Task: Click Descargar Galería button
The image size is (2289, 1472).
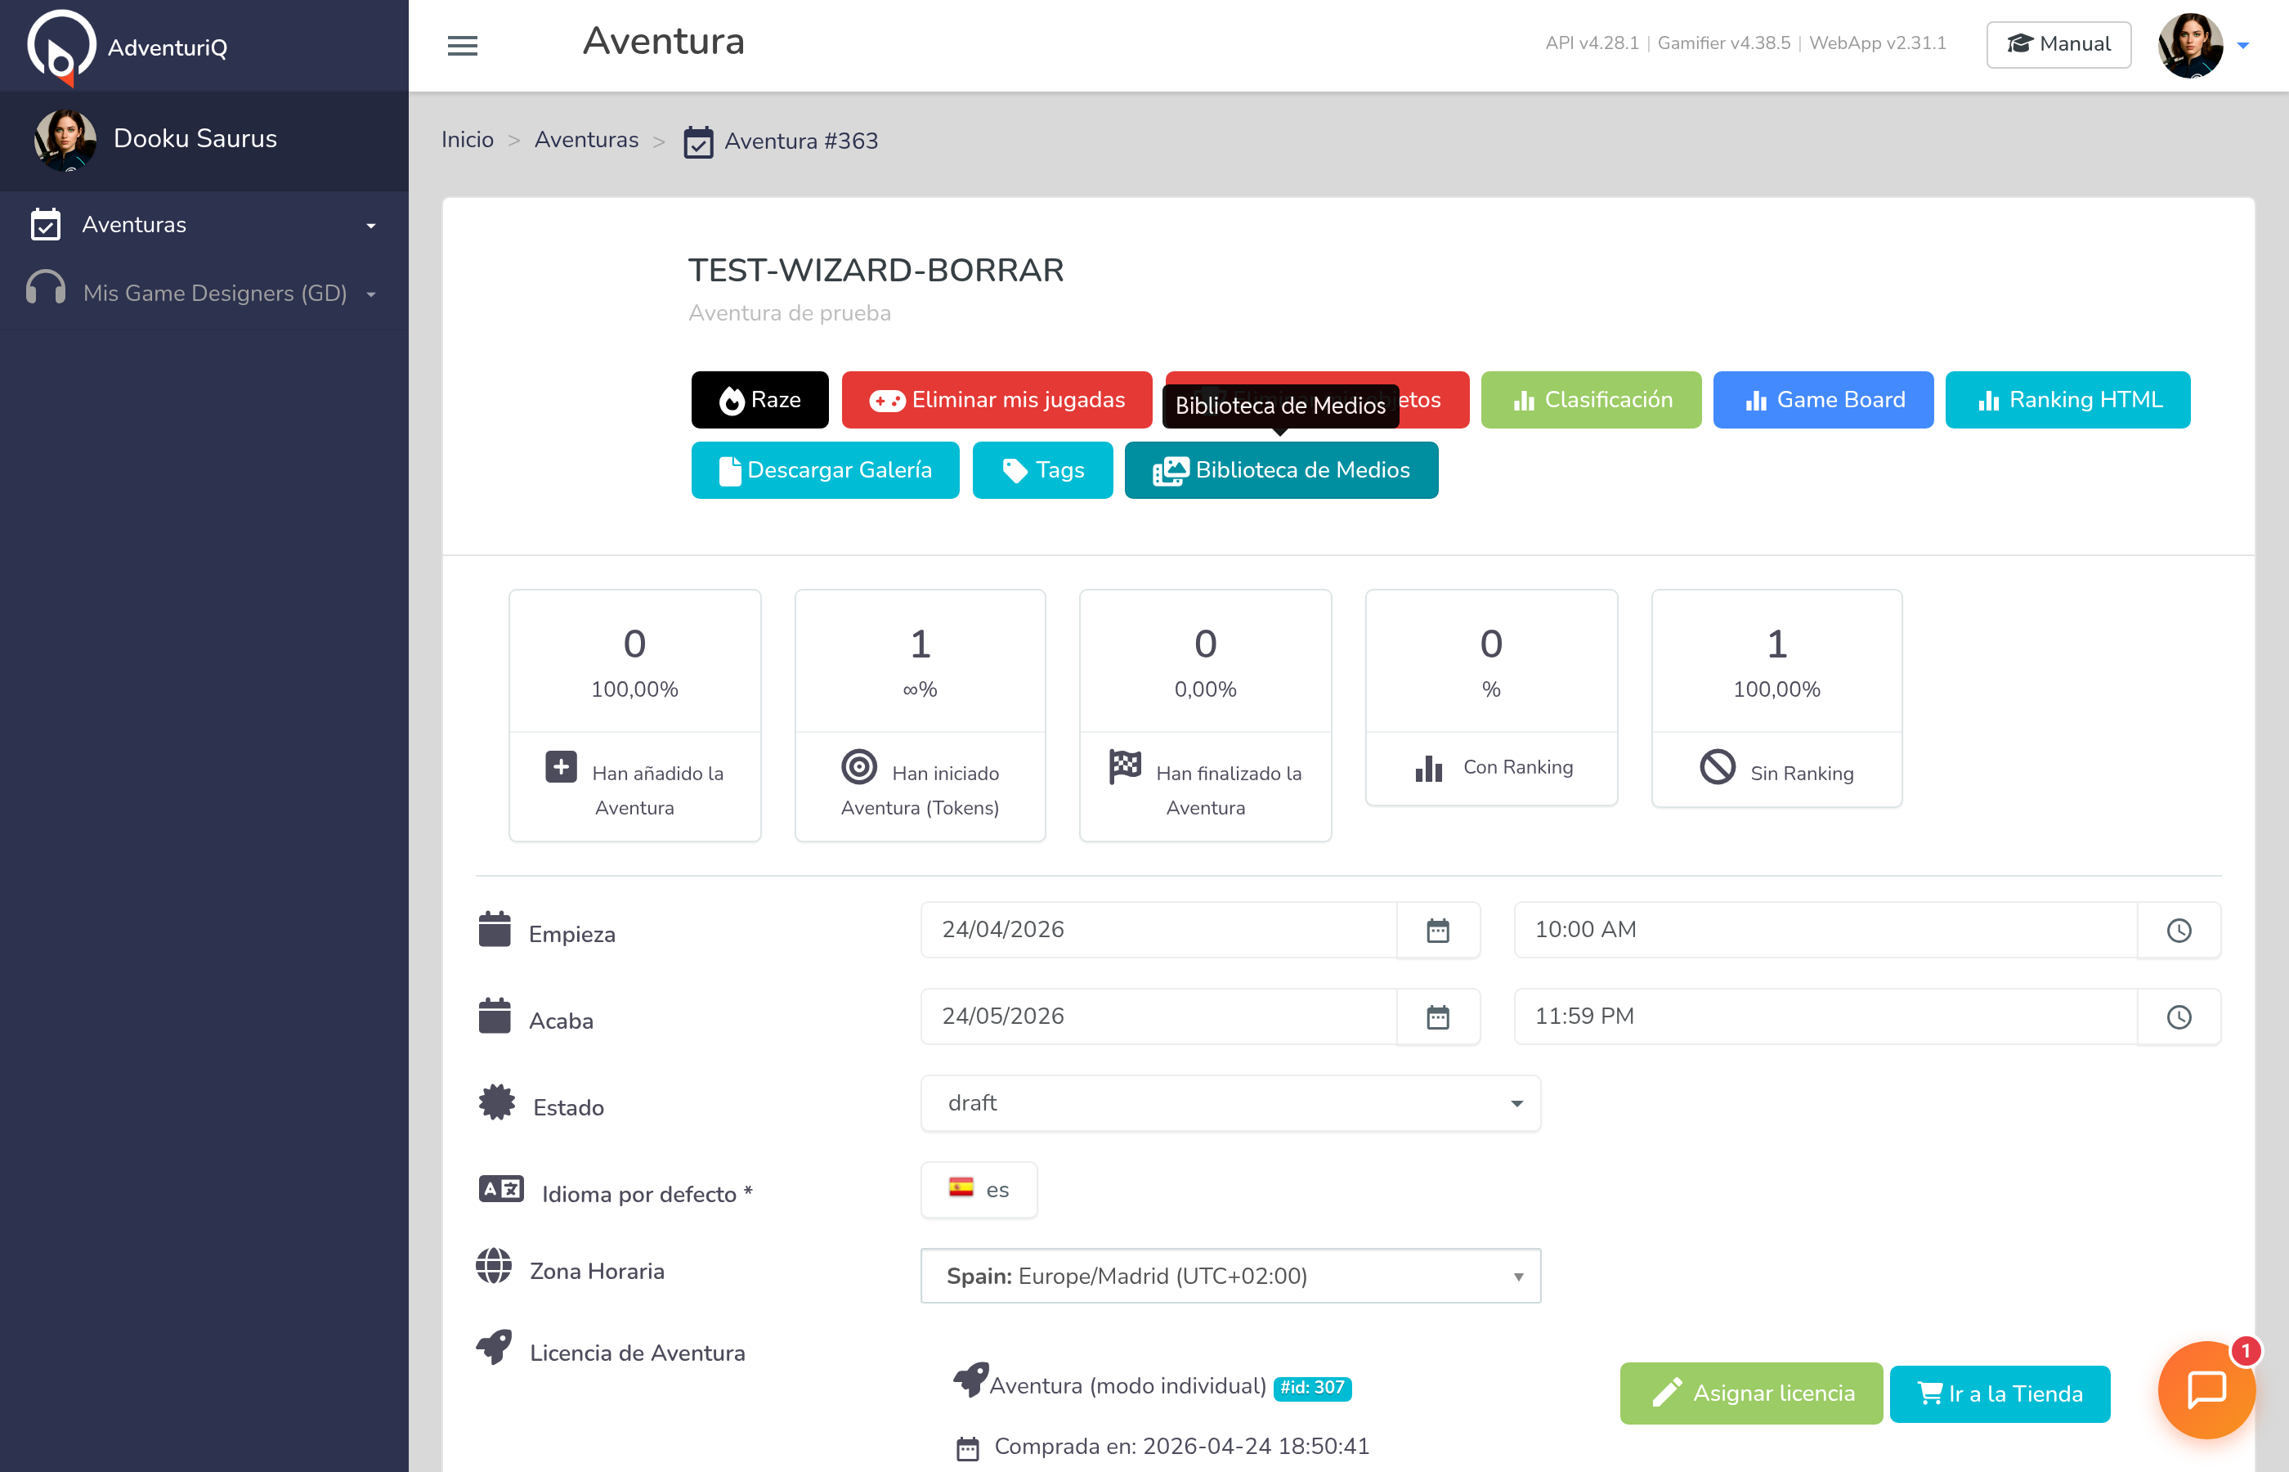Action: tap(825, 469)
